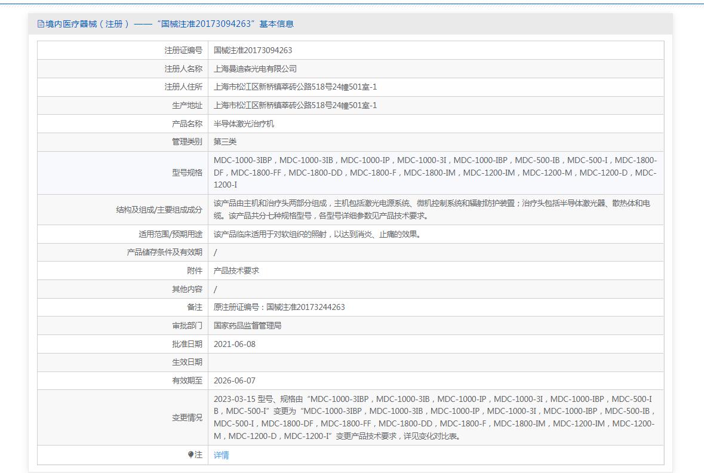This screenshot has height=473, width=704.
Task: Click the 结构及组成/主要组成成分 row label
Action: point(159,209)
